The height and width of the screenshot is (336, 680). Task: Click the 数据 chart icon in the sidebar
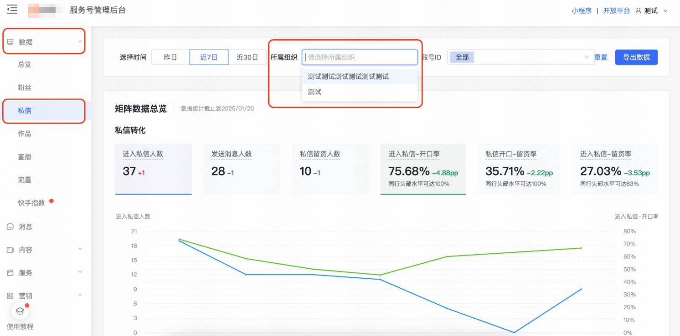(x=11, y=41)
